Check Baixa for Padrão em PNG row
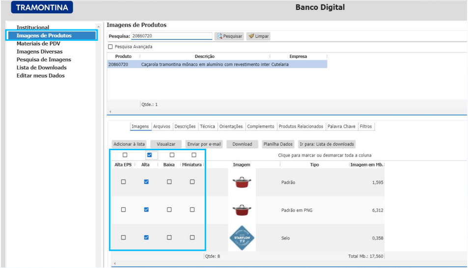This screenshot has height=268, width=468. 169,210
